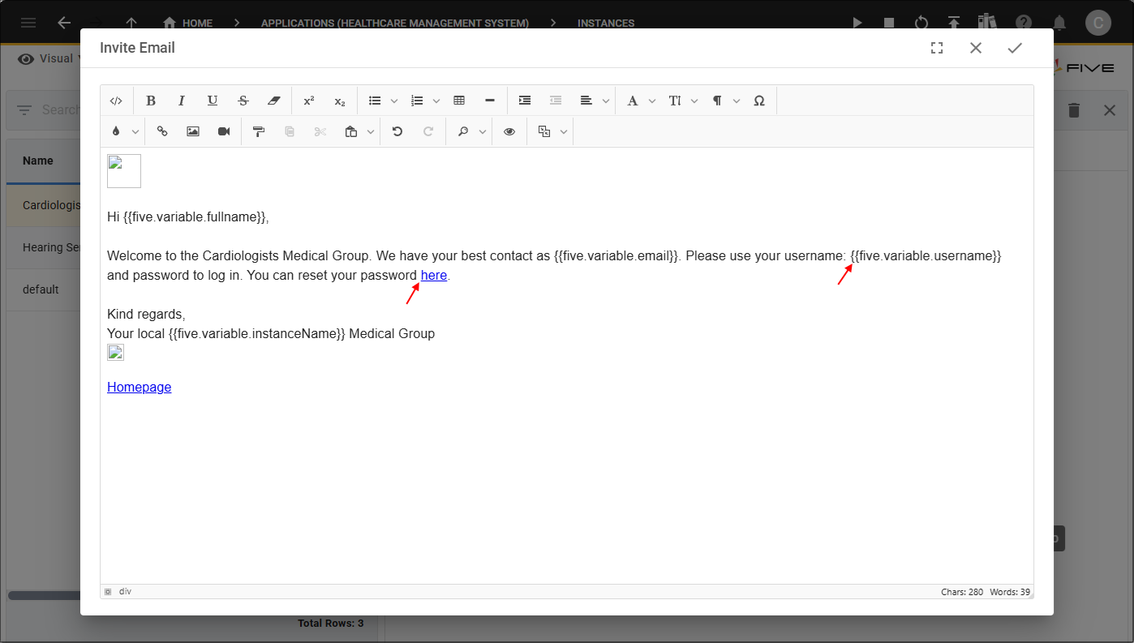Enter fullscreen mode for Invite Email
This screenshot has height=643, width=1134.
(x=937, y=48)
